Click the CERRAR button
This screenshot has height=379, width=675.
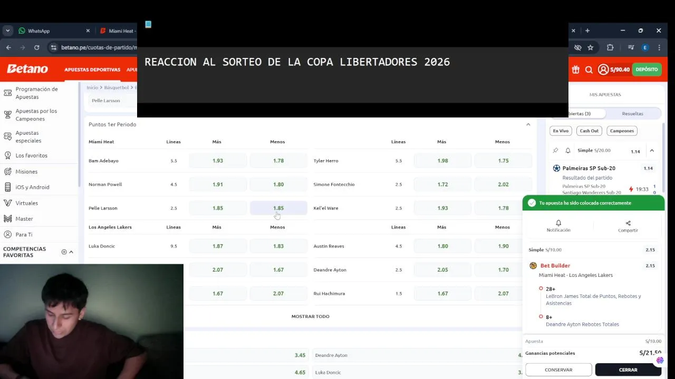point(628,370)
